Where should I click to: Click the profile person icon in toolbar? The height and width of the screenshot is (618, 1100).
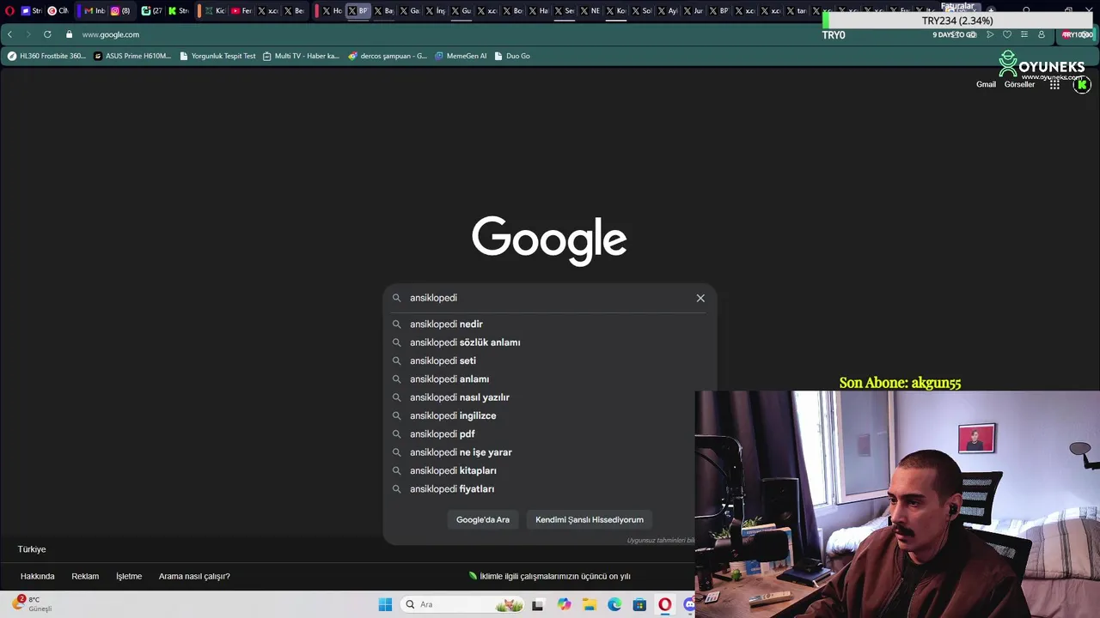pos(1042,34)
